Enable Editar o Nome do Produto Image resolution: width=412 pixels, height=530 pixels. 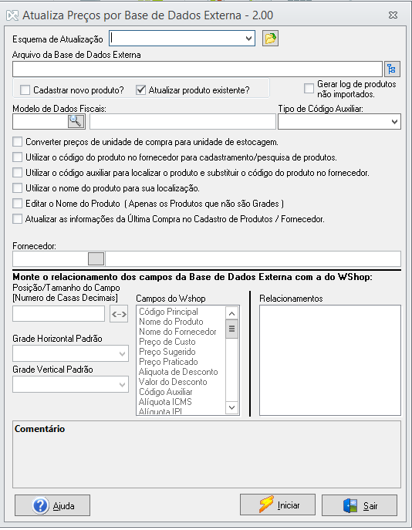tap(17, 204)
